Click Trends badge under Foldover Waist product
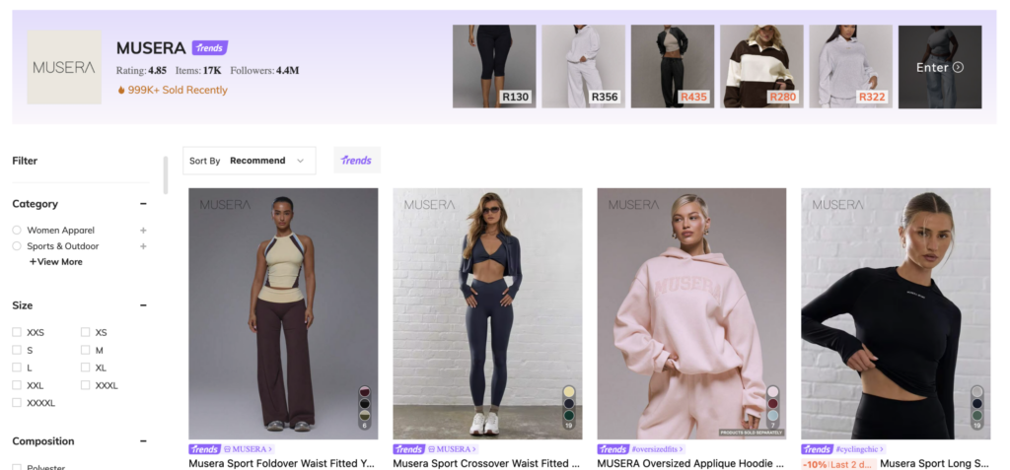This screenshot has height=470, width=1010. (x=204, y=449)
